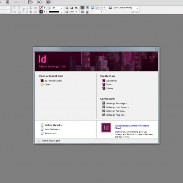
Task: Open InDesign Exchange community link
Action: 116,104
